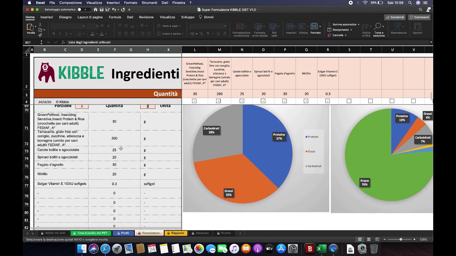
Task: Uncheck checkbox under quantity 0.3
Action: (327, 101)
